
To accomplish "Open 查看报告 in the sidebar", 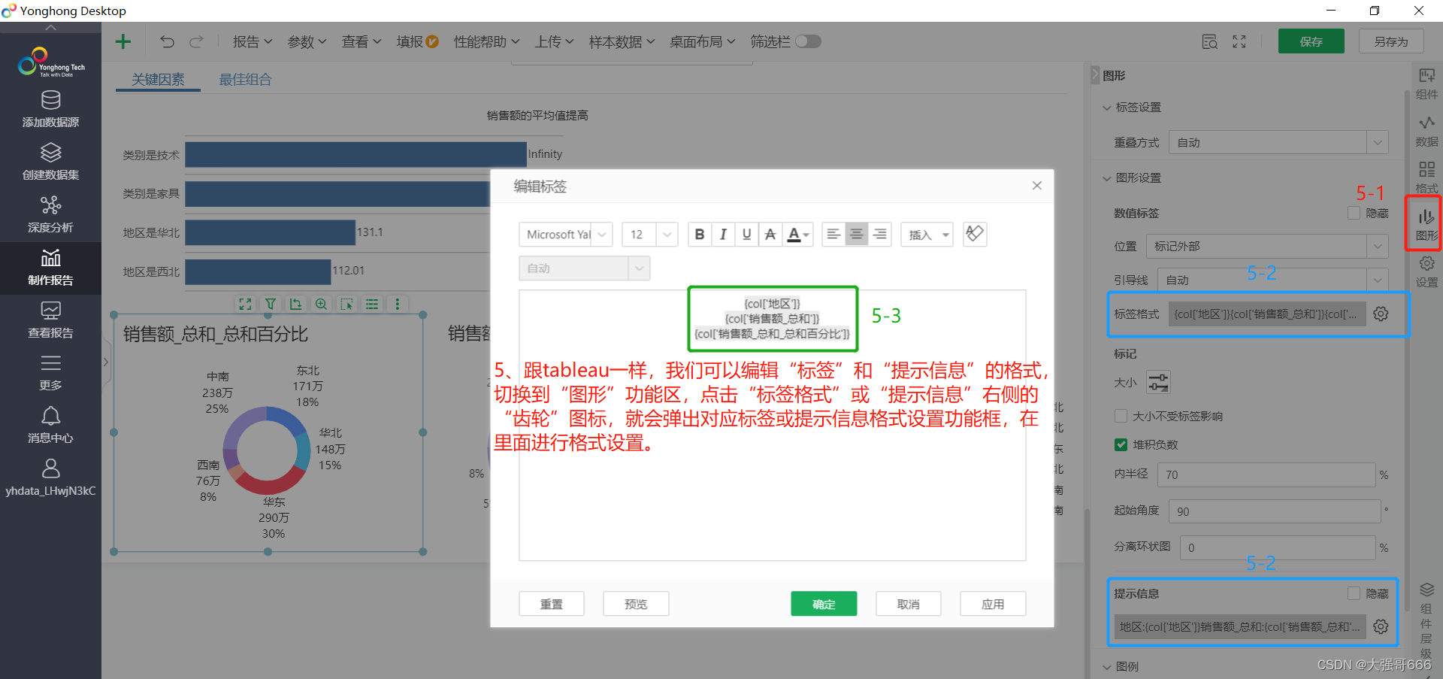I will pyautogui.click(x=50, y=320).
